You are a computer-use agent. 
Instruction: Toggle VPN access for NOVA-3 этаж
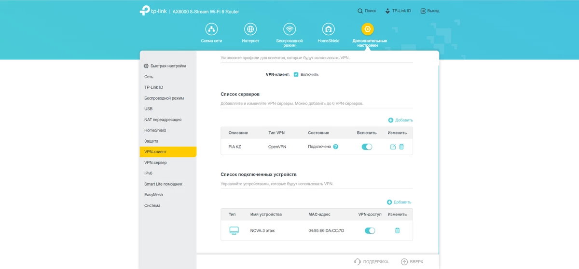[x=370, y=230]
